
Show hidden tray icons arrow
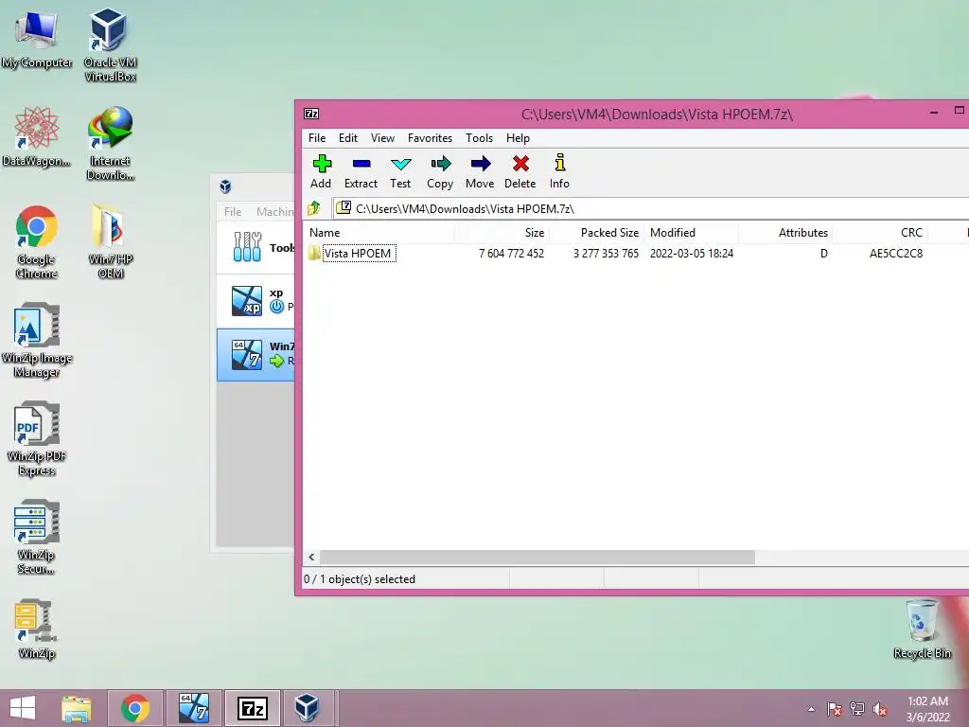(811, 709)
